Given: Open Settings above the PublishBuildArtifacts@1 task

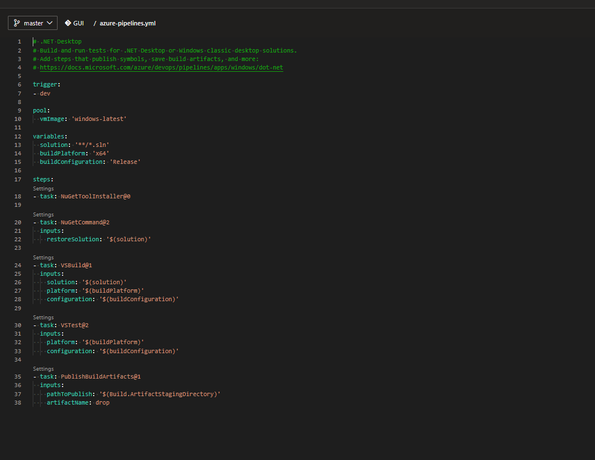Looking at the screenshot, I should click(x=43, y=369).
